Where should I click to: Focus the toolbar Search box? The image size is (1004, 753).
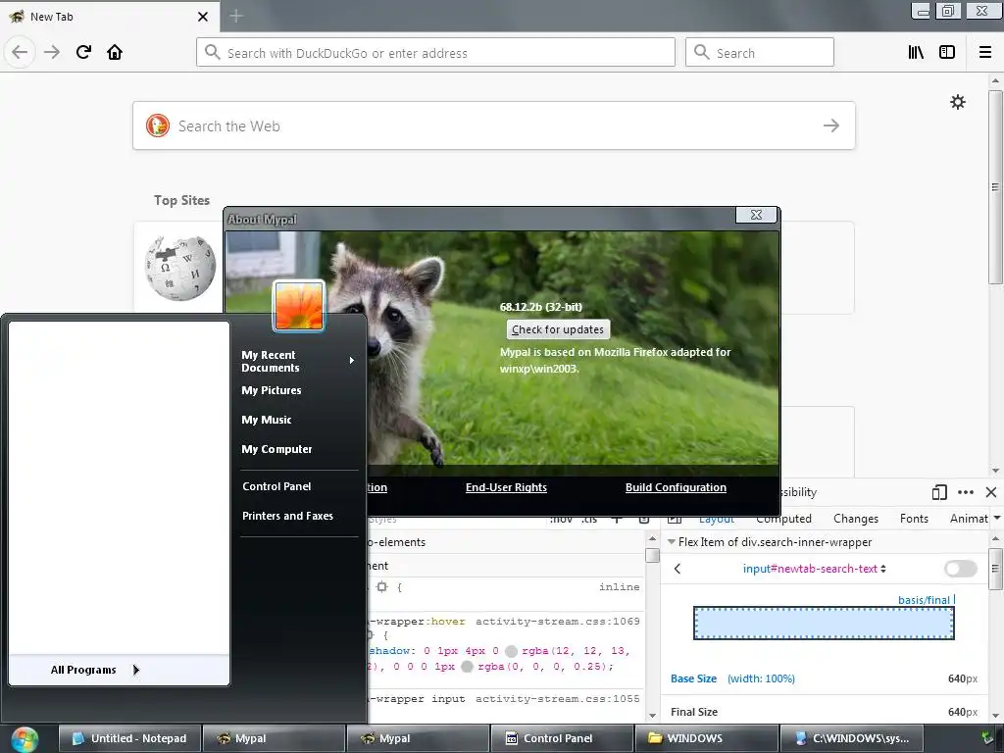[760, 52]
